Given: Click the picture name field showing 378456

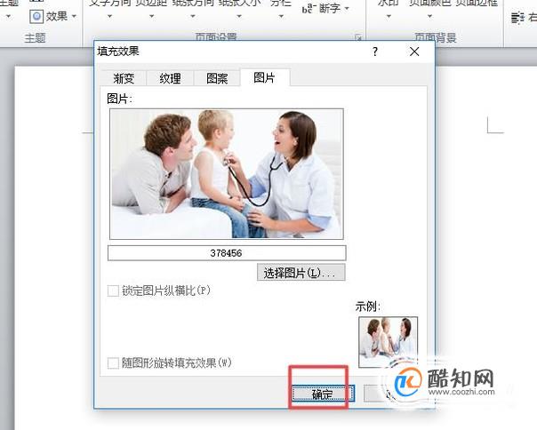Looking at the screenshot, I should click(227, 253).
